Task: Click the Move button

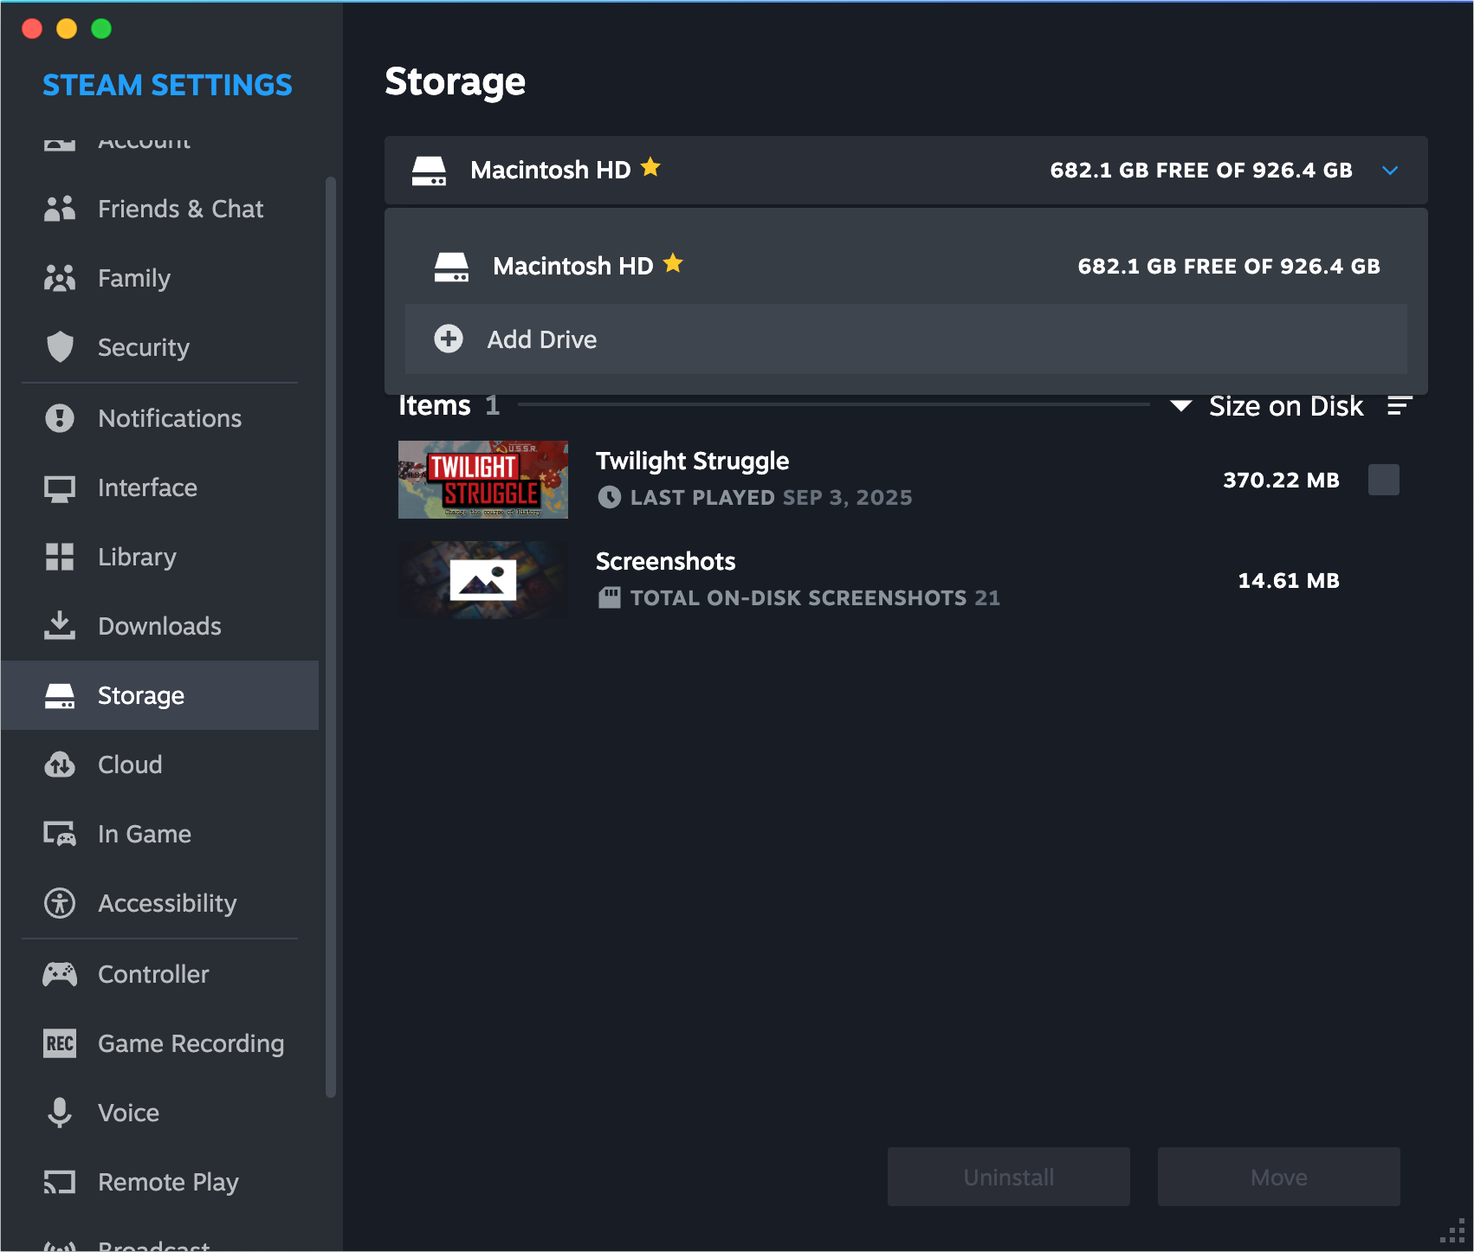Action: pyautogui.click(x=1279, y=1177)
